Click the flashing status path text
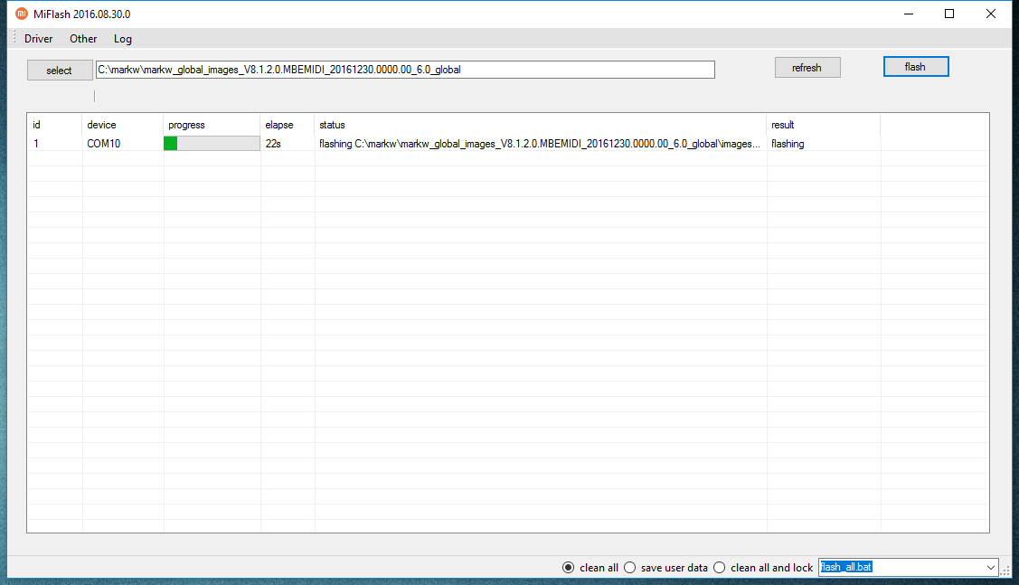Screen dimensions: 1019x585 click(540, 144)
